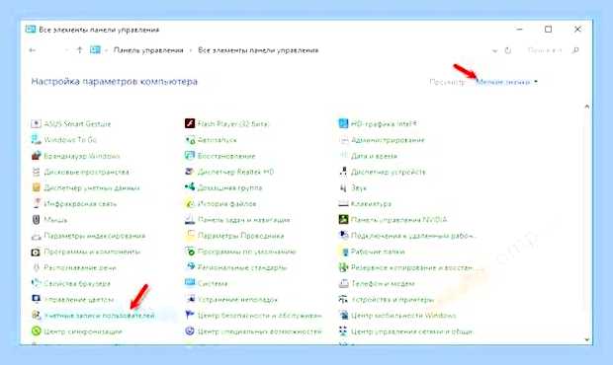Click the Устройства и принтеры icon

coord(343,300)
